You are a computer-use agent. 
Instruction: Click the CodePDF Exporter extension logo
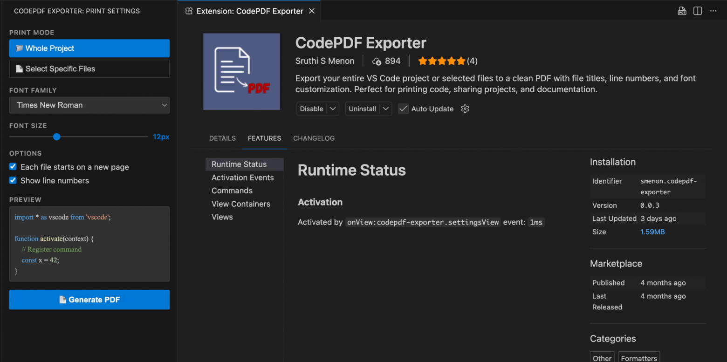(x=241, y=71)
